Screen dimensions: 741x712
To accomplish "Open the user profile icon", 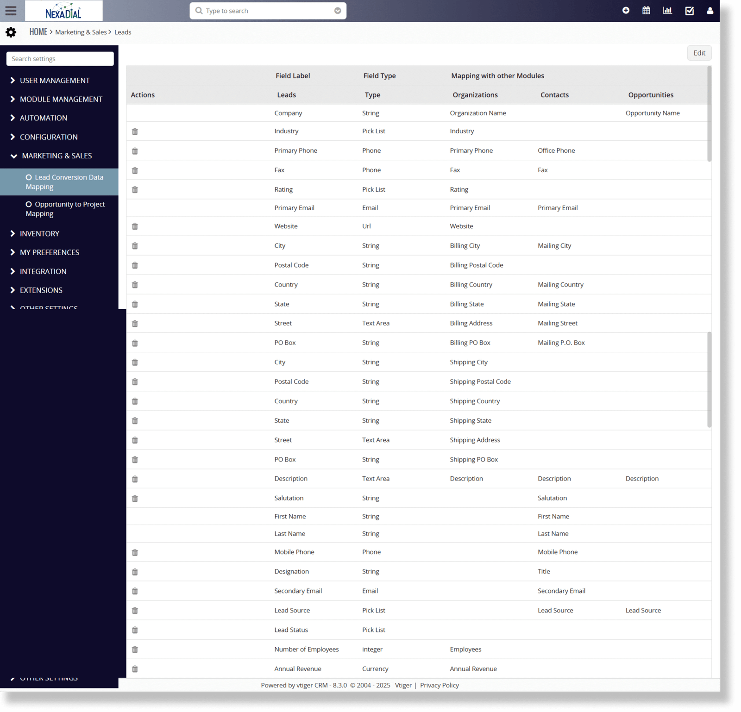I will click(x=710, y=11).
